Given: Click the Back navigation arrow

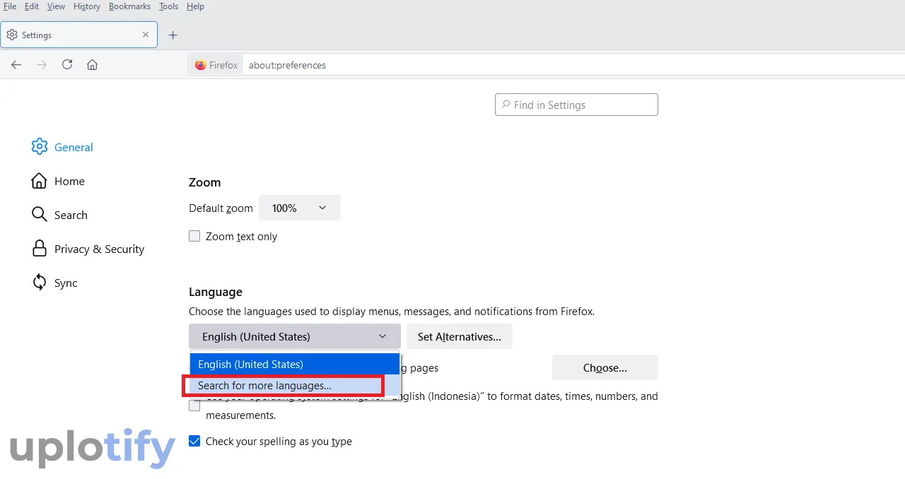Looking at the screenshot, I should 16,65.
